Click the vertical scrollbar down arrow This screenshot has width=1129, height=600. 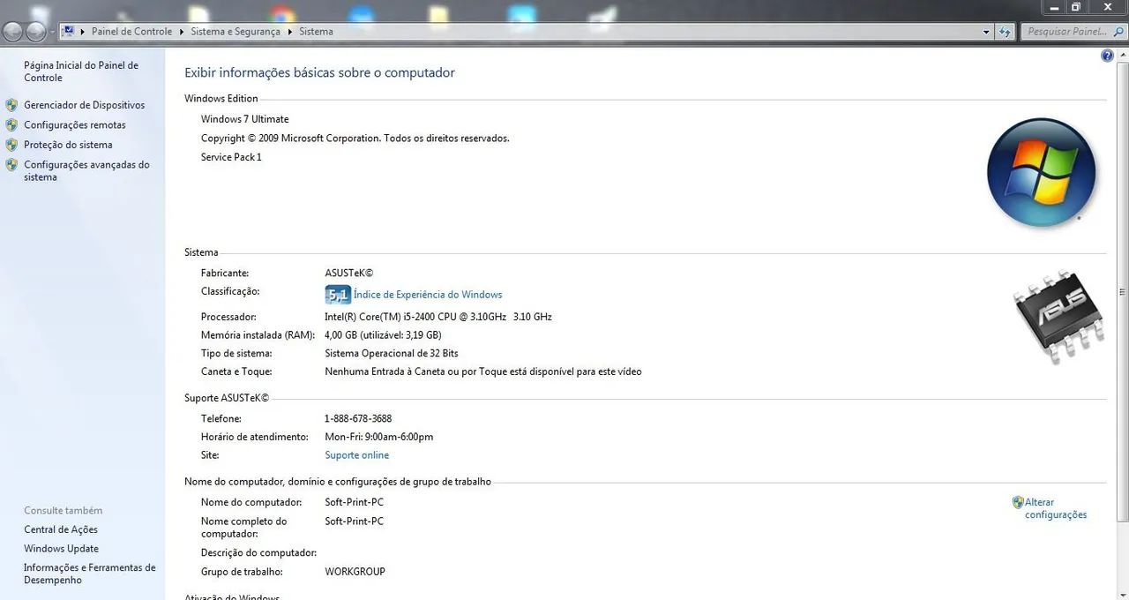pos(1122,594)
